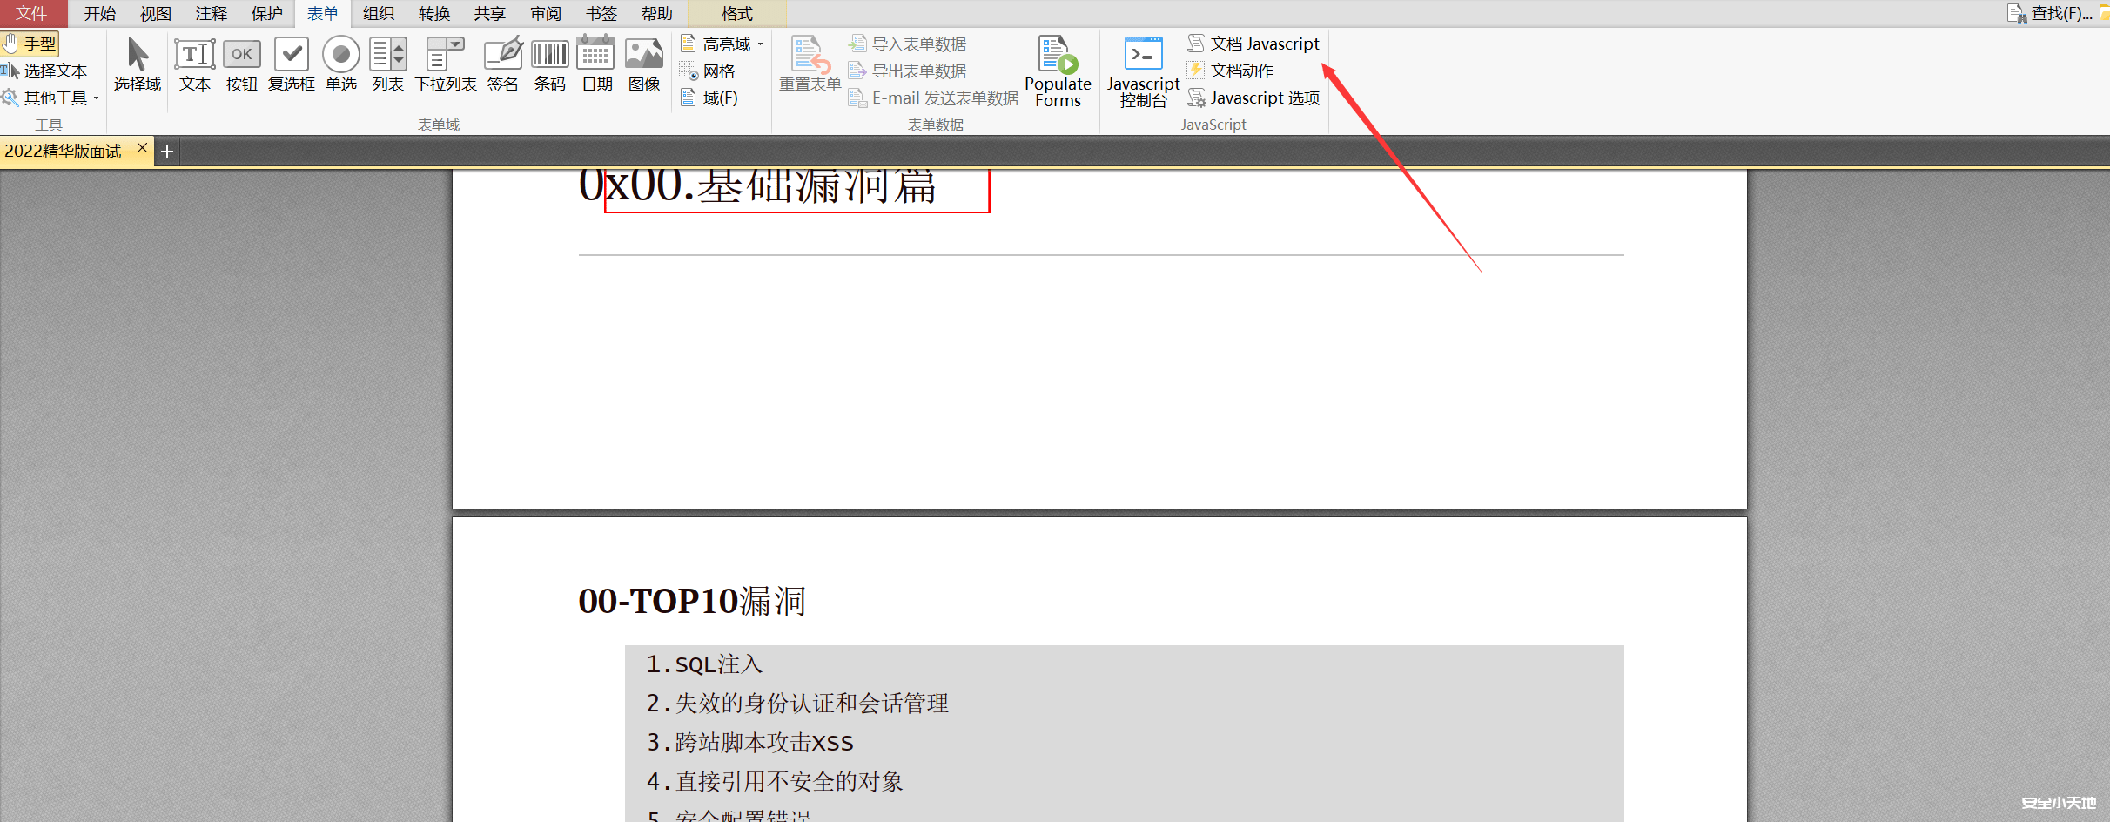Image resolution: width=2110 pixels, height=822 pixels.
Task: Insert a 条码 barcode field
Action: pyautogui.click(x=549, y=61)
